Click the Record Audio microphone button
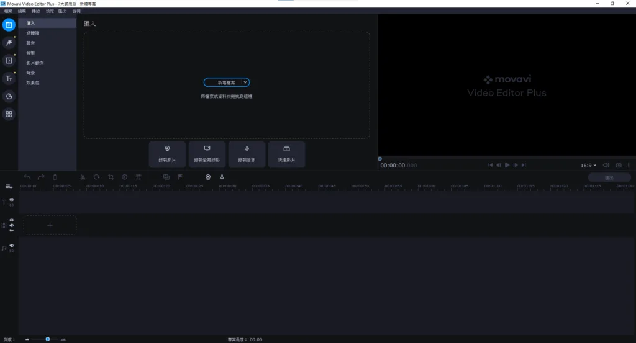Image resolution: width=636 pixels, height=343 pixels. coord(247,154)
